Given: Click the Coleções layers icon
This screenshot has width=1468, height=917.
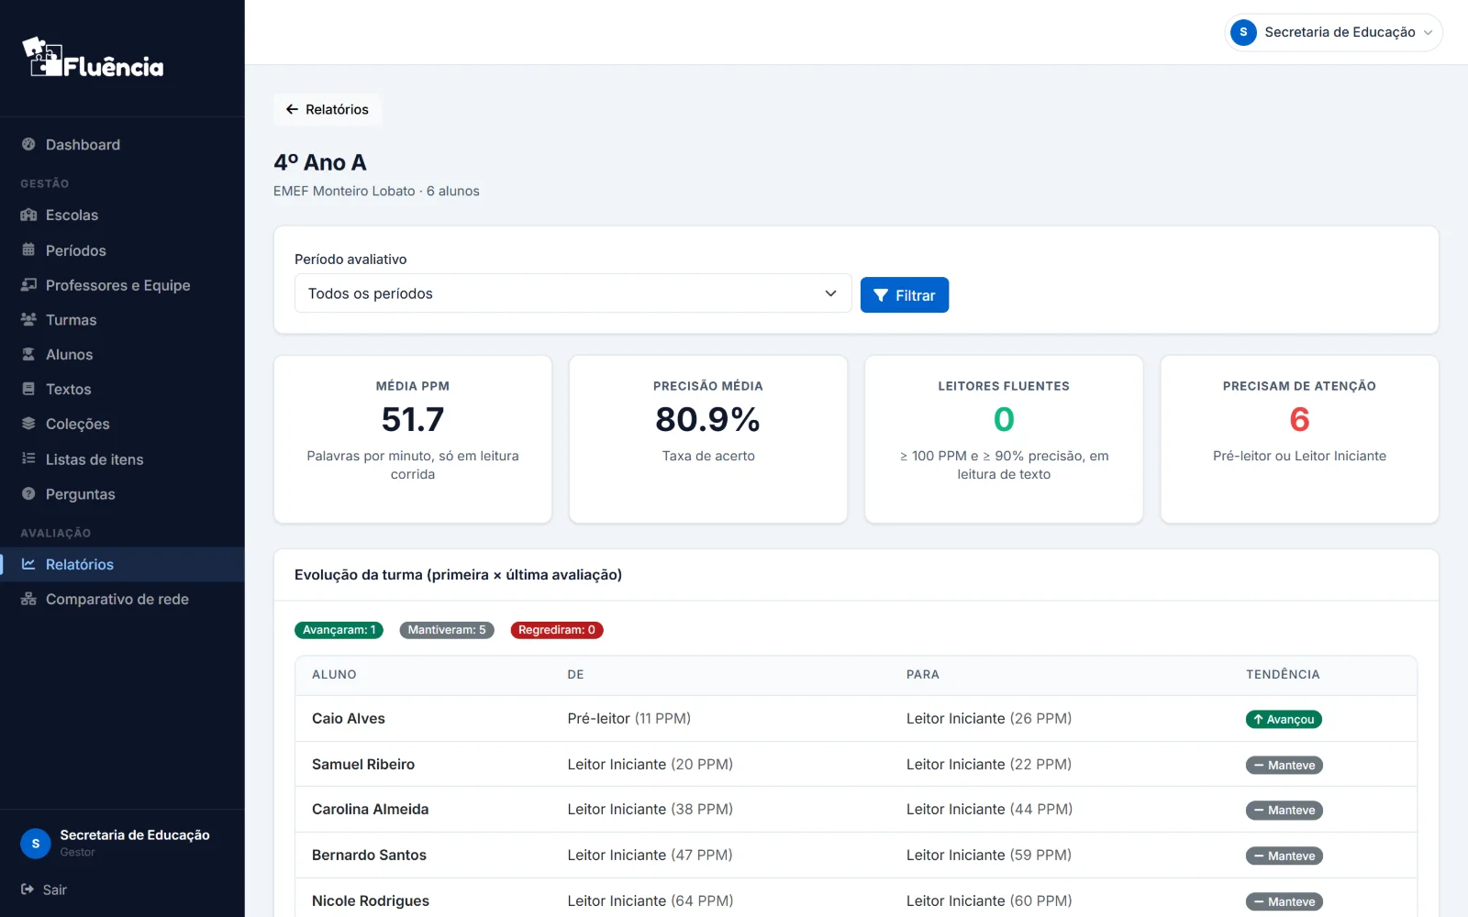Looking at the screenshot, I should pos(28,424).
